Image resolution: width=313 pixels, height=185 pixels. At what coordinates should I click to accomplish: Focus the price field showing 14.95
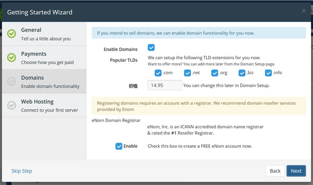[x=165, y=85]
